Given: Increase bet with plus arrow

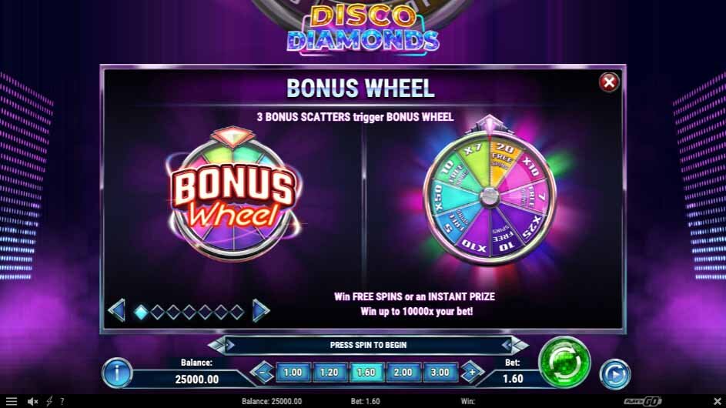Looking at the screenshot, I should point(472,372).
